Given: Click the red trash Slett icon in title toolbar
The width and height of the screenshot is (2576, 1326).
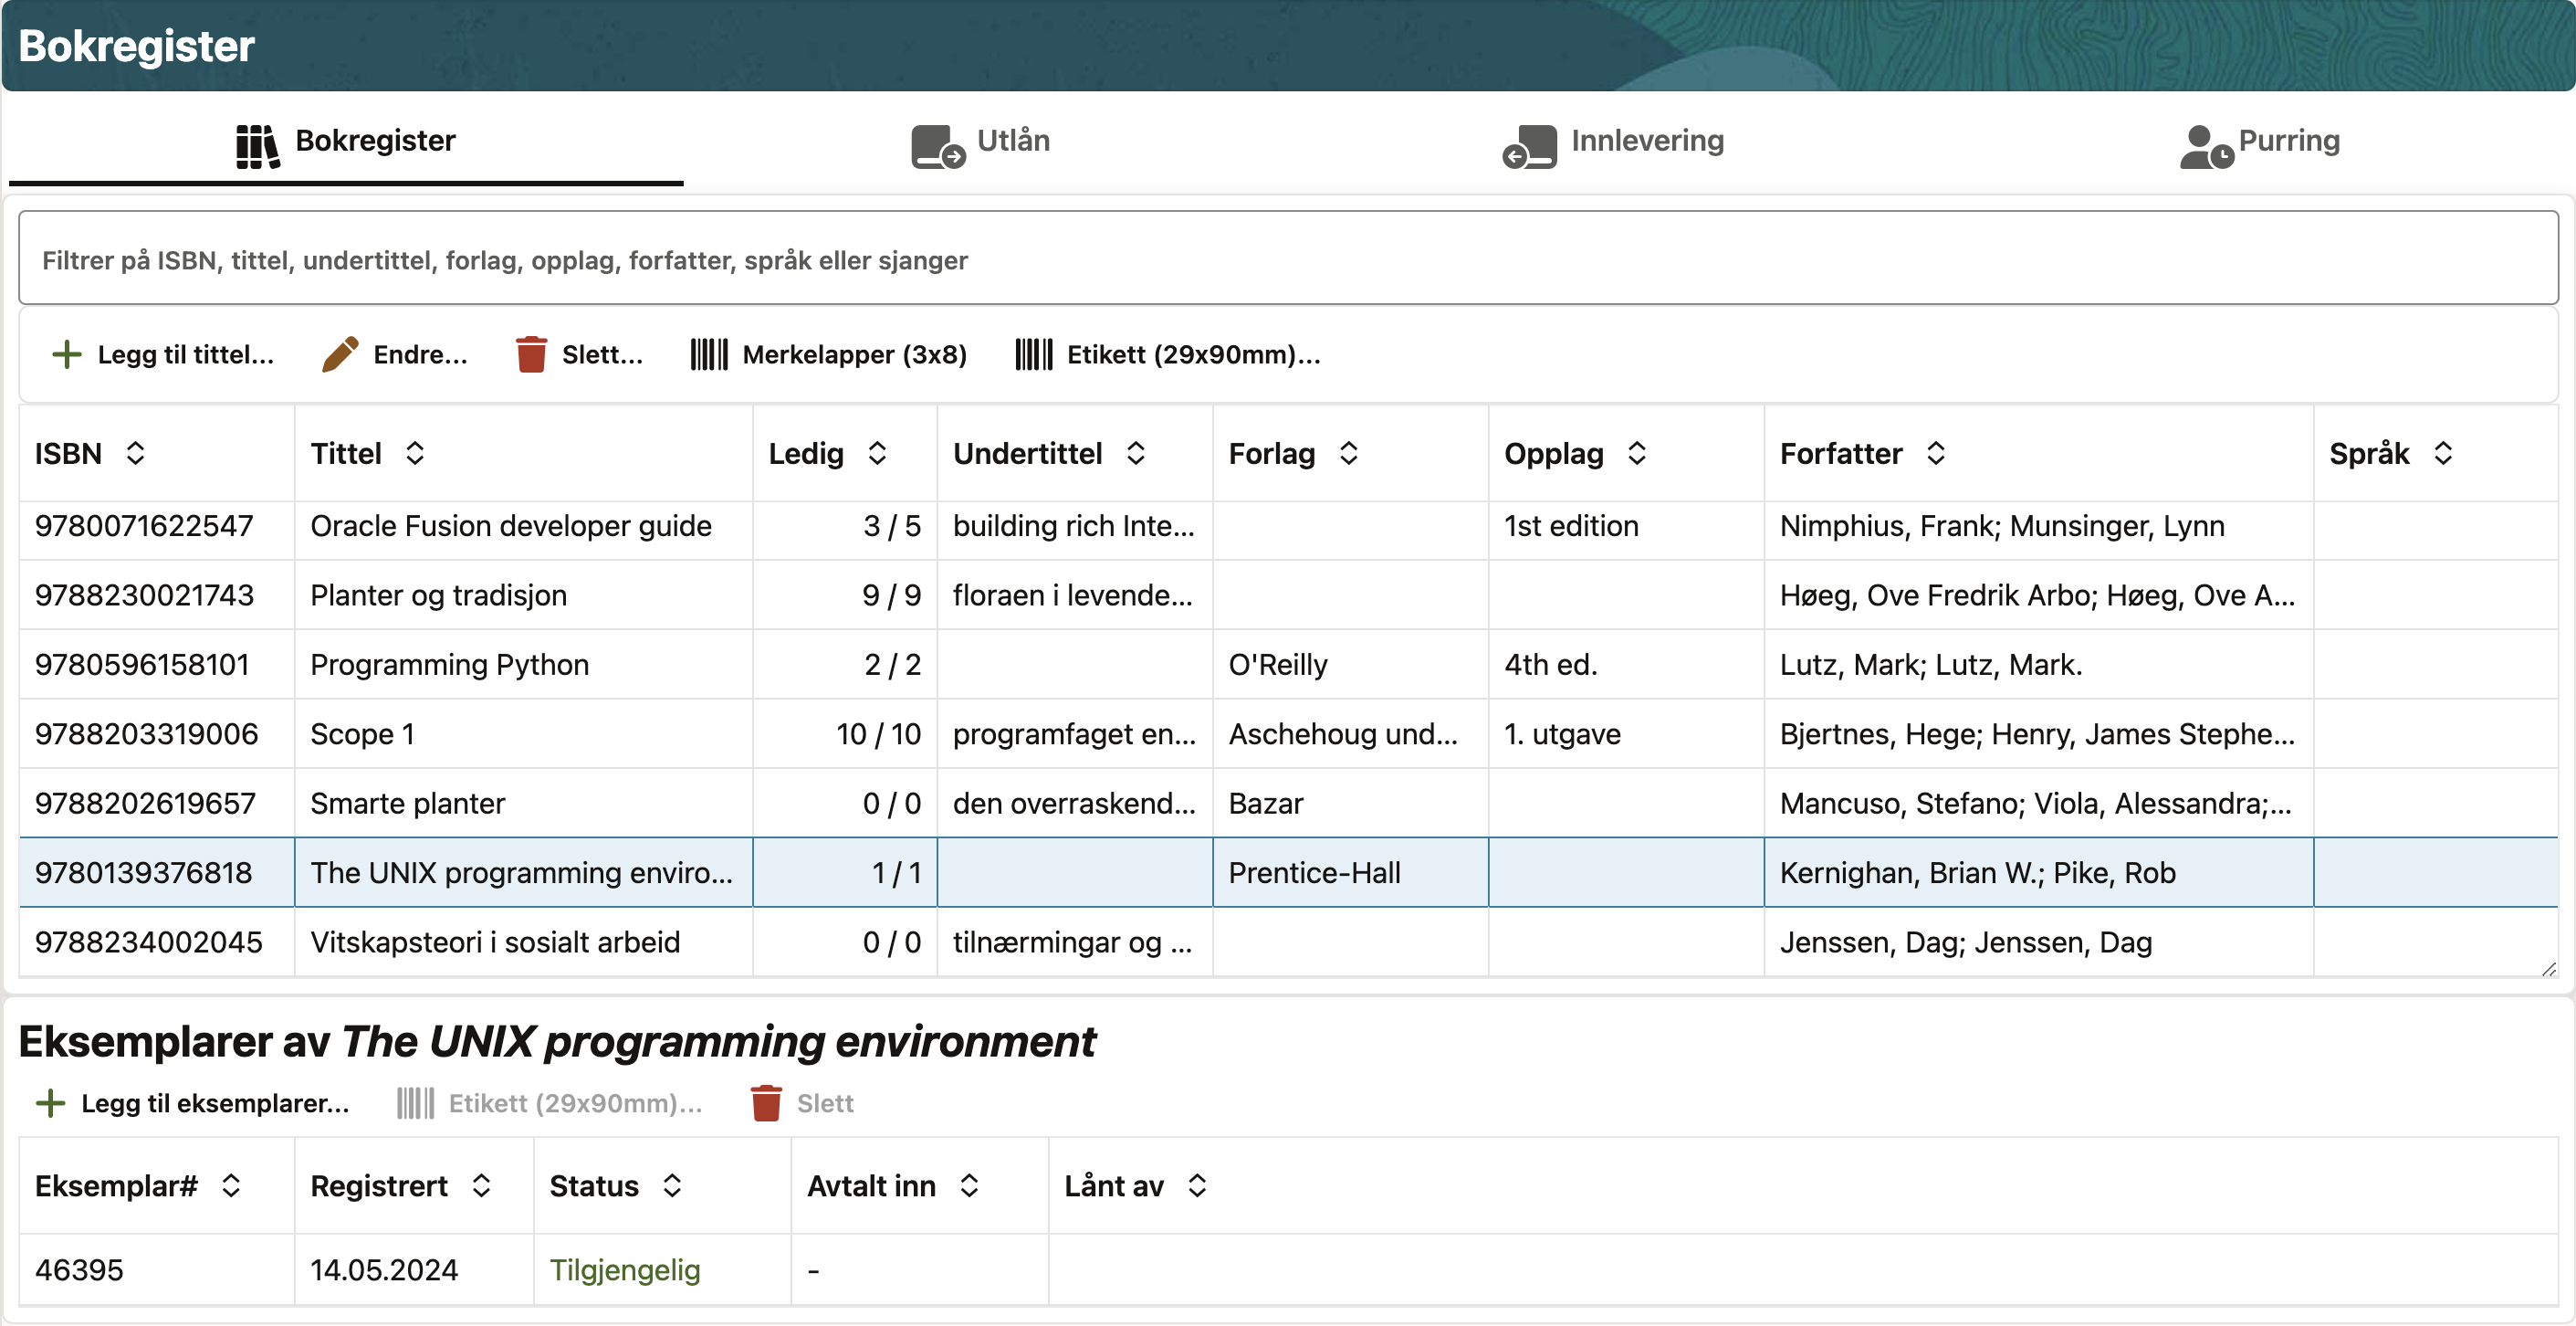Looking at the screenshot, I should 531,354.
